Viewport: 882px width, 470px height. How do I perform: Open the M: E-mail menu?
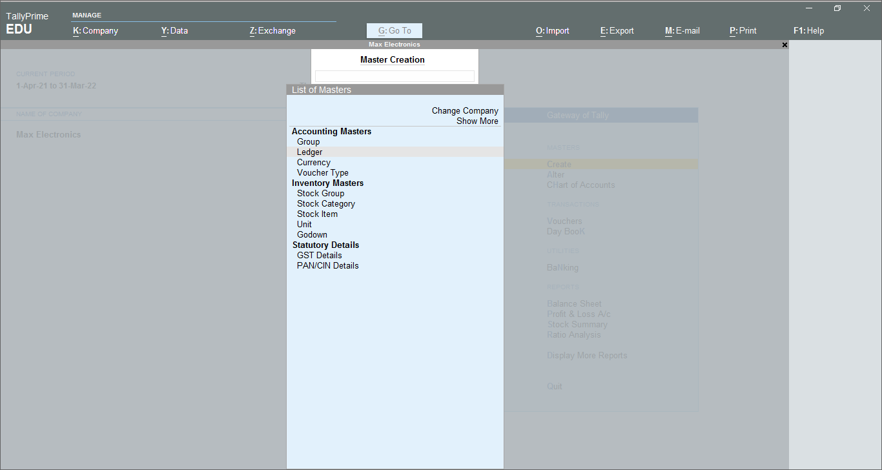click(682, 30)
